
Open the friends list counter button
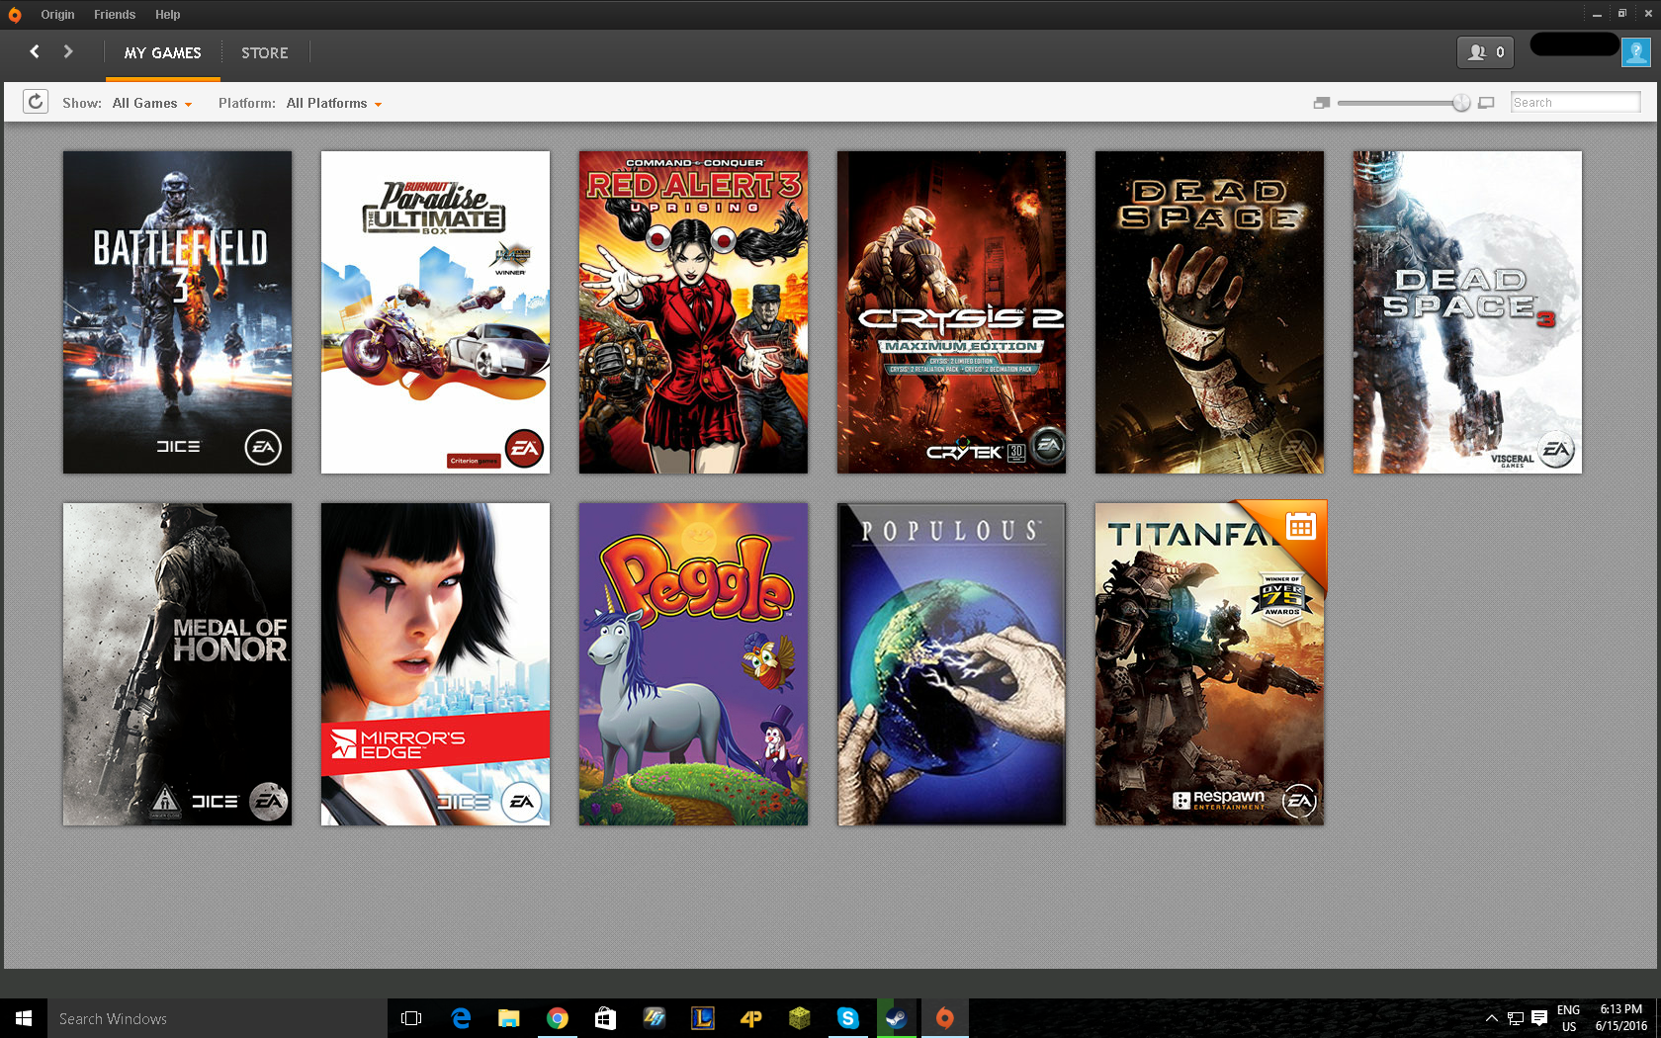pyautogui.click(x=1485, y=52)
